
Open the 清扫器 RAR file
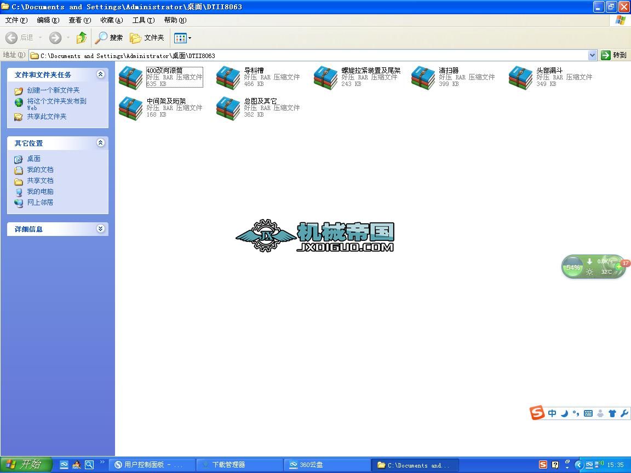422,77
